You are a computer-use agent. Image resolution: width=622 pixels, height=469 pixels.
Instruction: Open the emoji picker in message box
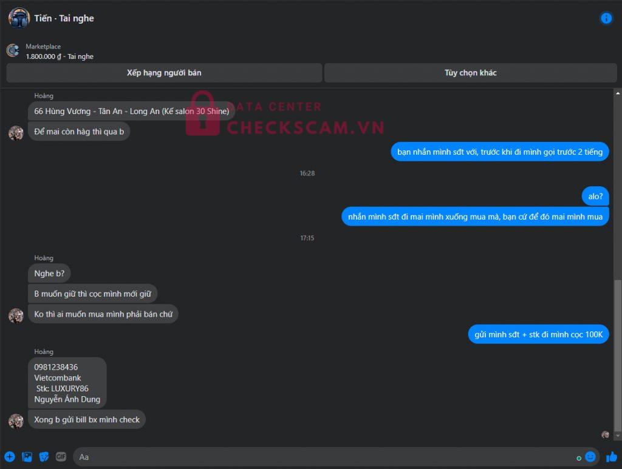[x=590, y=457]
